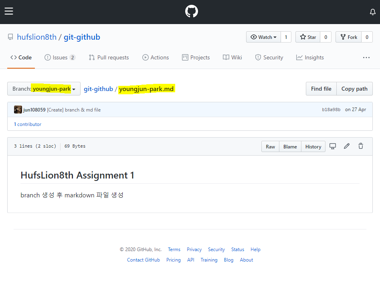Click jun108059 avatar image

coord(18,110)
